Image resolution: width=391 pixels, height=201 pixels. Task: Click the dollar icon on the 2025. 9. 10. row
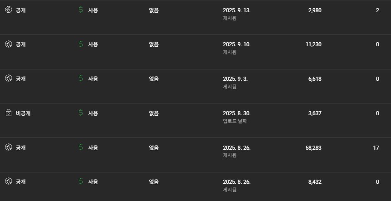81,44
